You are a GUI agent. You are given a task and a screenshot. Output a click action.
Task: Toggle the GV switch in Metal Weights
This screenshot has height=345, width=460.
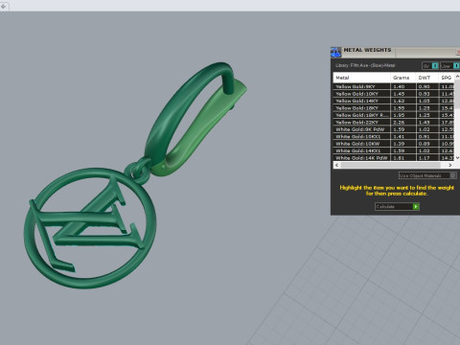[x=430, y=66]
